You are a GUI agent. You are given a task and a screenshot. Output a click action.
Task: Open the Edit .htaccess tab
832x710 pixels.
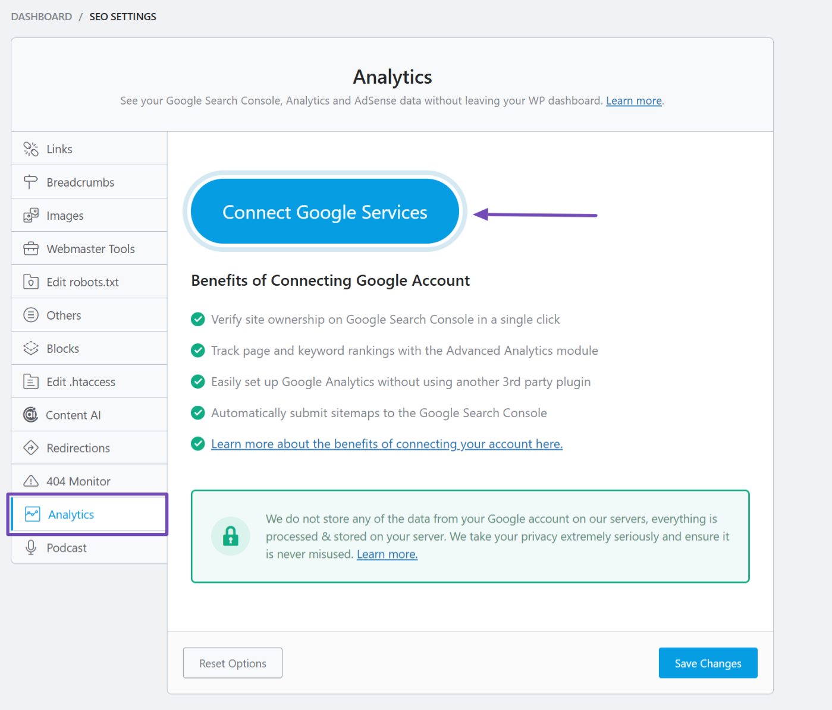(x=89, y=381)
